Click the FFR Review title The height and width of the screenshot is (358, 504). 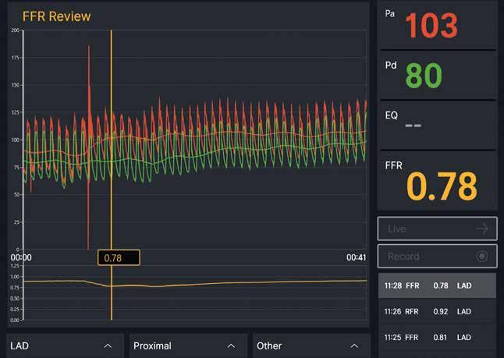[x=57, y=16]
